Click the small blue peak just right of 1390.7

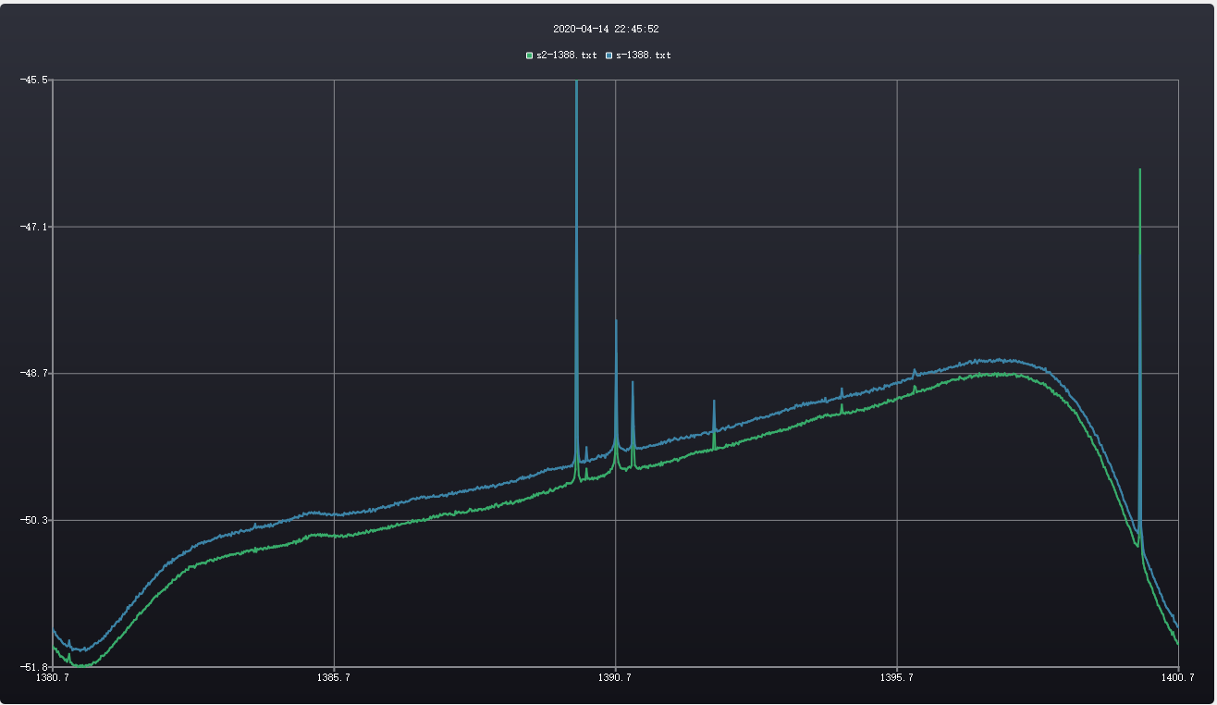coord(633,382)
